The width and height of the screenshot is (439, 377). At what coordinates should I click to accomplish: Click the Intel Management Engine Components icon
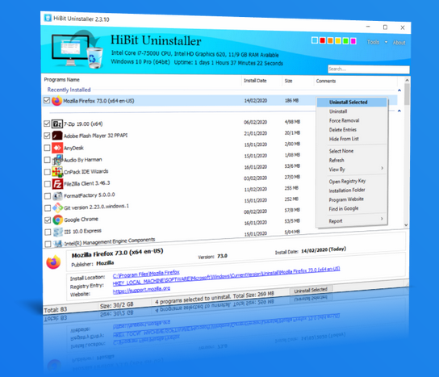pos(58,244)
